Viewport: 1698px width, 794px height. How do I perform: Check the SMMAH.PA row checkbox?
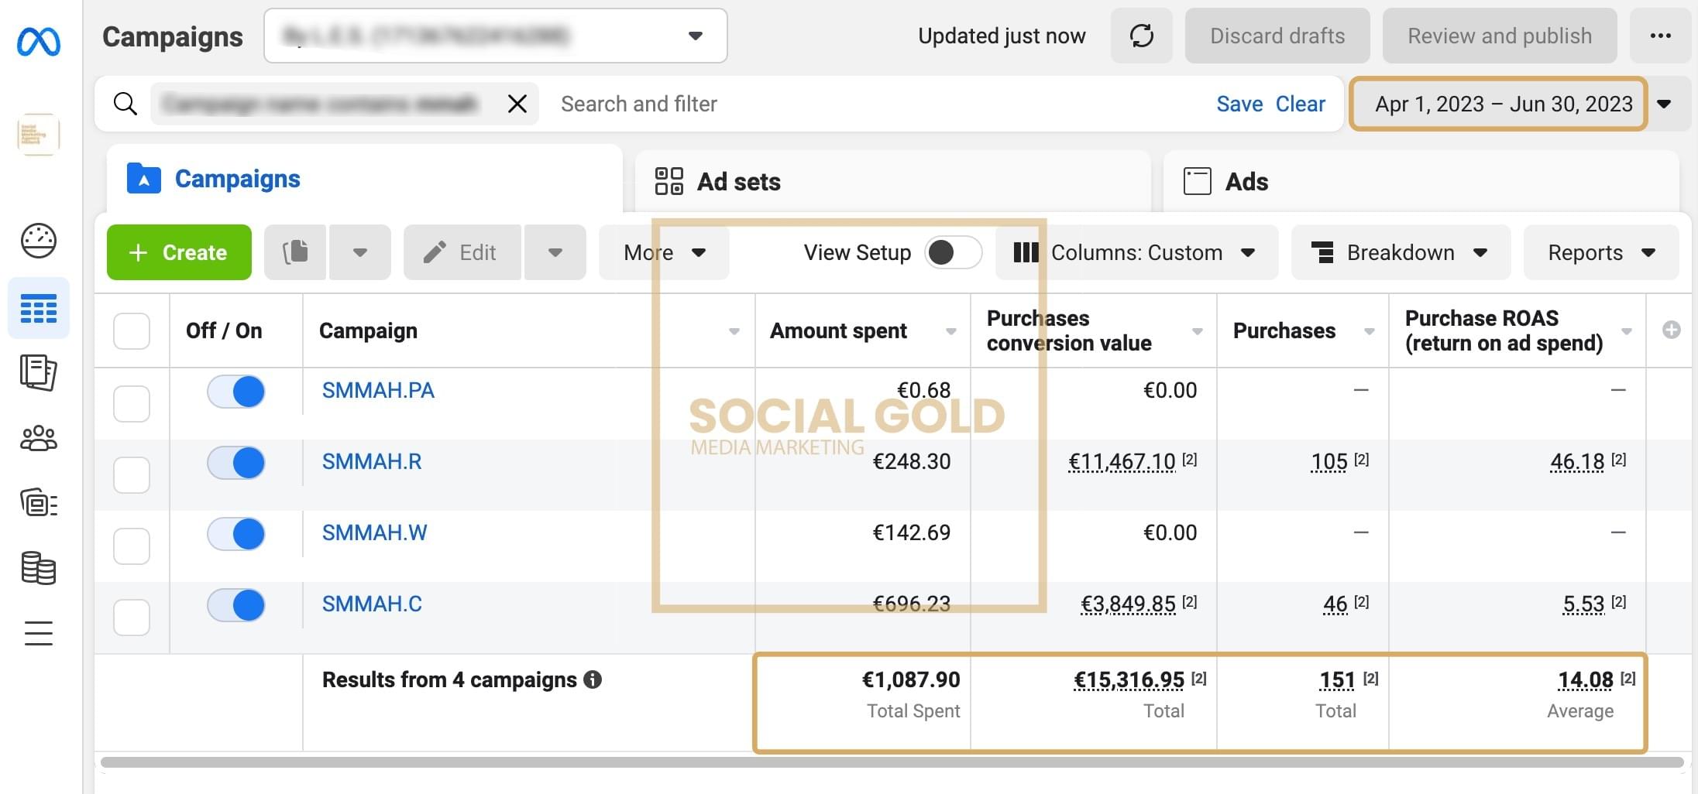132,404
